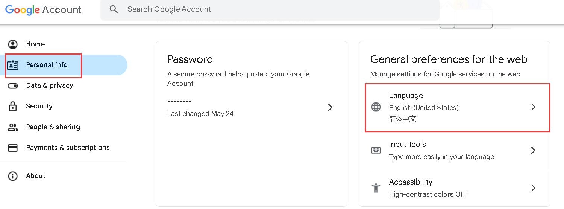564x209 pixels.
Task: Click the Google Account logo
Action: (x=43, y=10)
